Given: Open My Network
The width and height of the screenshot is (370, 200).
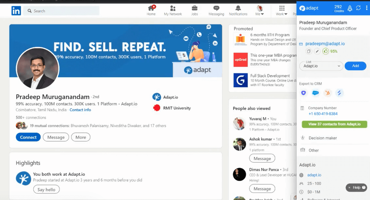Looking at the screenshot, I should 173,10.
